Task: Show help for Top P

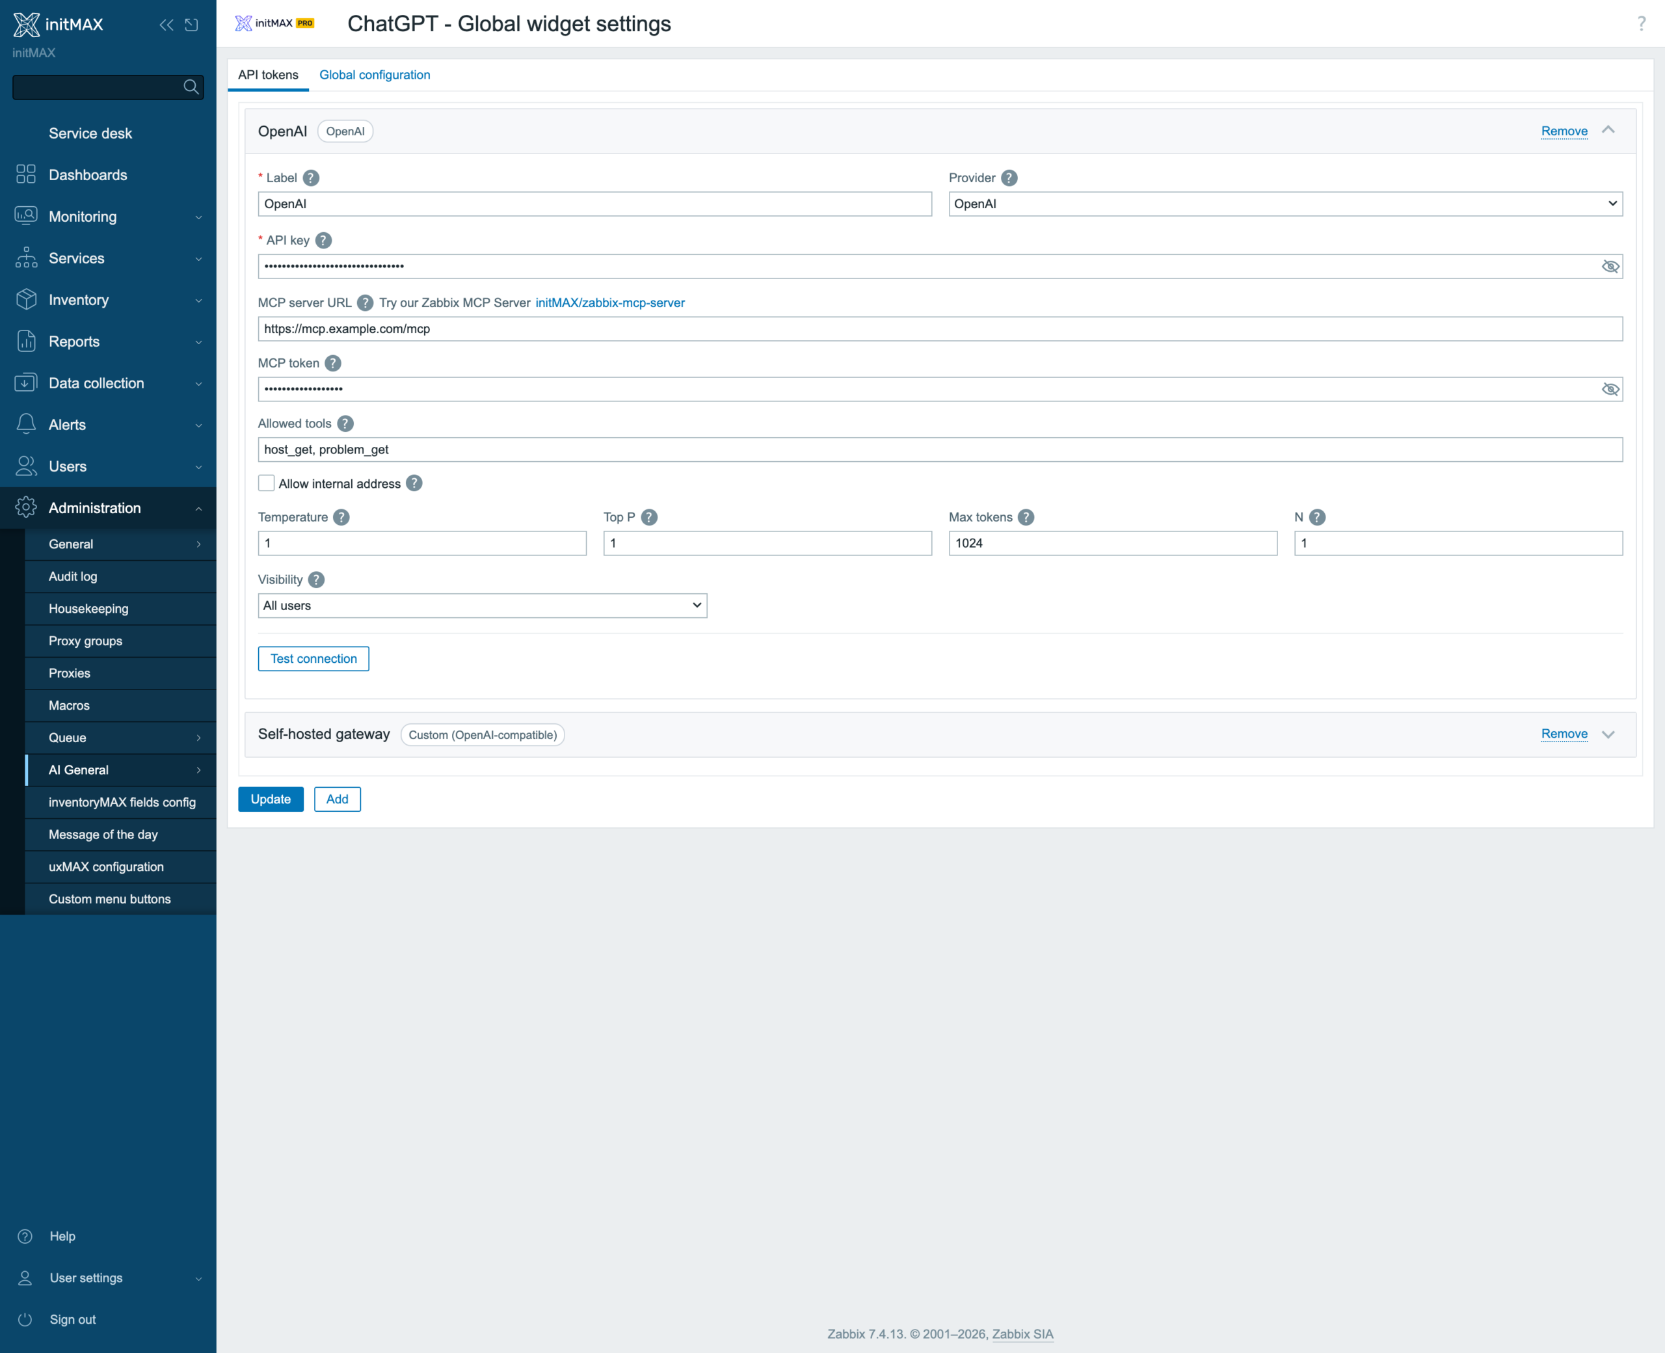Action: click(649, 516)
